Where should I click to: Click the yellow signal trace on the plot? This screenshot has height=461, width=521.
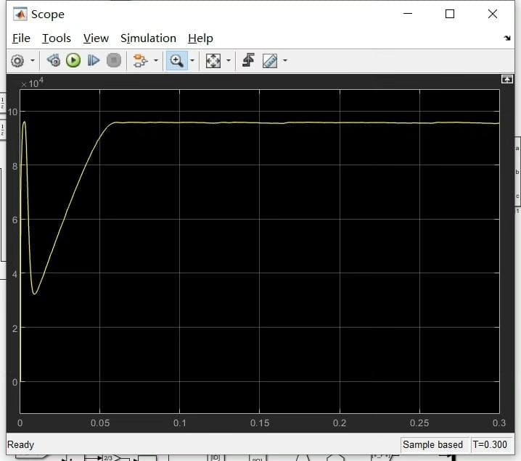coord(299,122)
